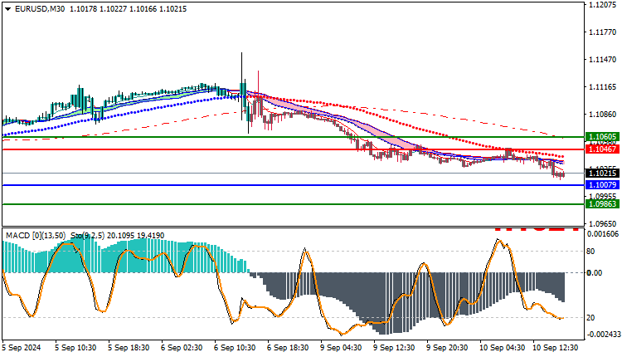Select the 5 Sep 2024 time axis label
The height and width of the screenshot is (357, 622).
[x=22, y=348]
